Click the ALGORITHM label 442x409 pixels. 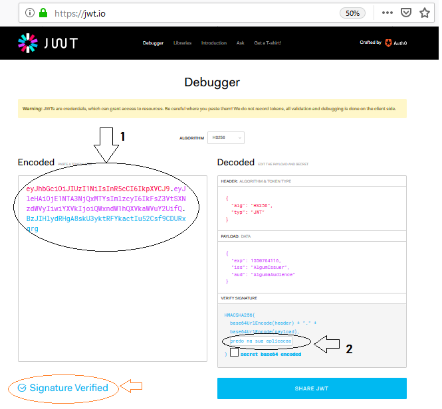click(191, 138)
